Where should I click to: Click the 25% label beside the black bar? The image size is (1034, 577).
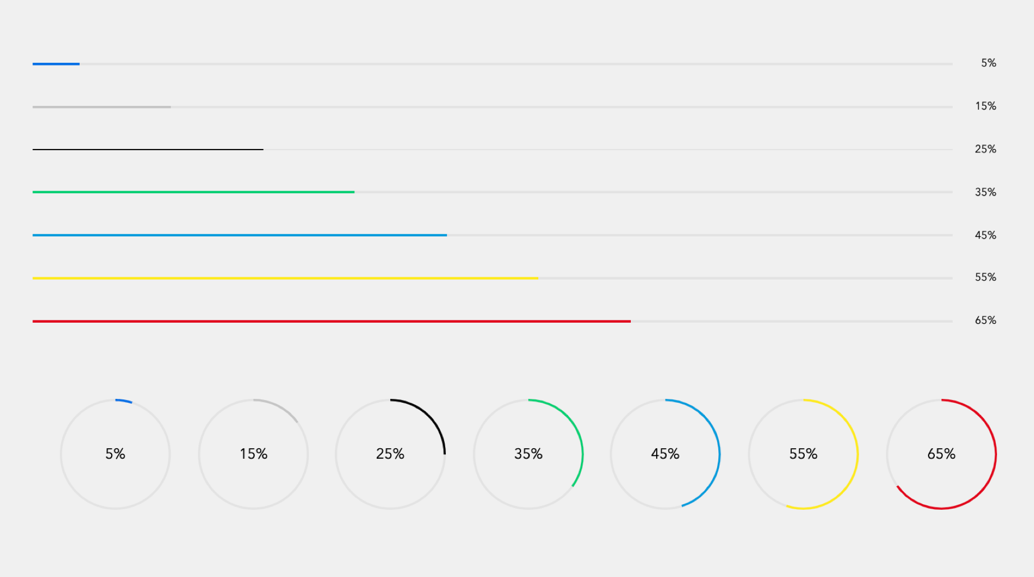click(985, 149)
